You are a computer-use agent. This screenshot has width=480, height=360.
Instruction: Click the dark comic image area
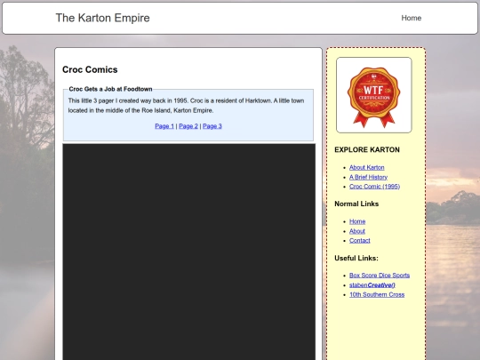pos(188,252)
